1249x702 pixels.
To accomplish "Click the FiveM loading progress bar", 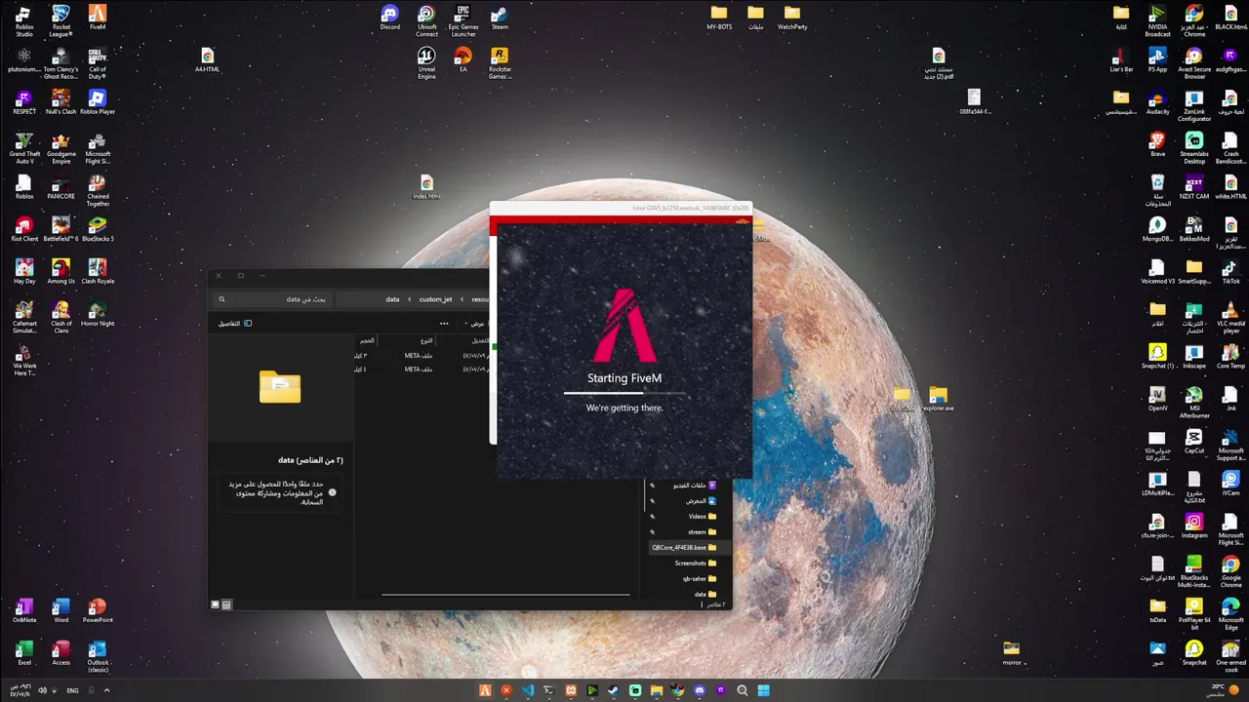I will (x=624, y=393).
